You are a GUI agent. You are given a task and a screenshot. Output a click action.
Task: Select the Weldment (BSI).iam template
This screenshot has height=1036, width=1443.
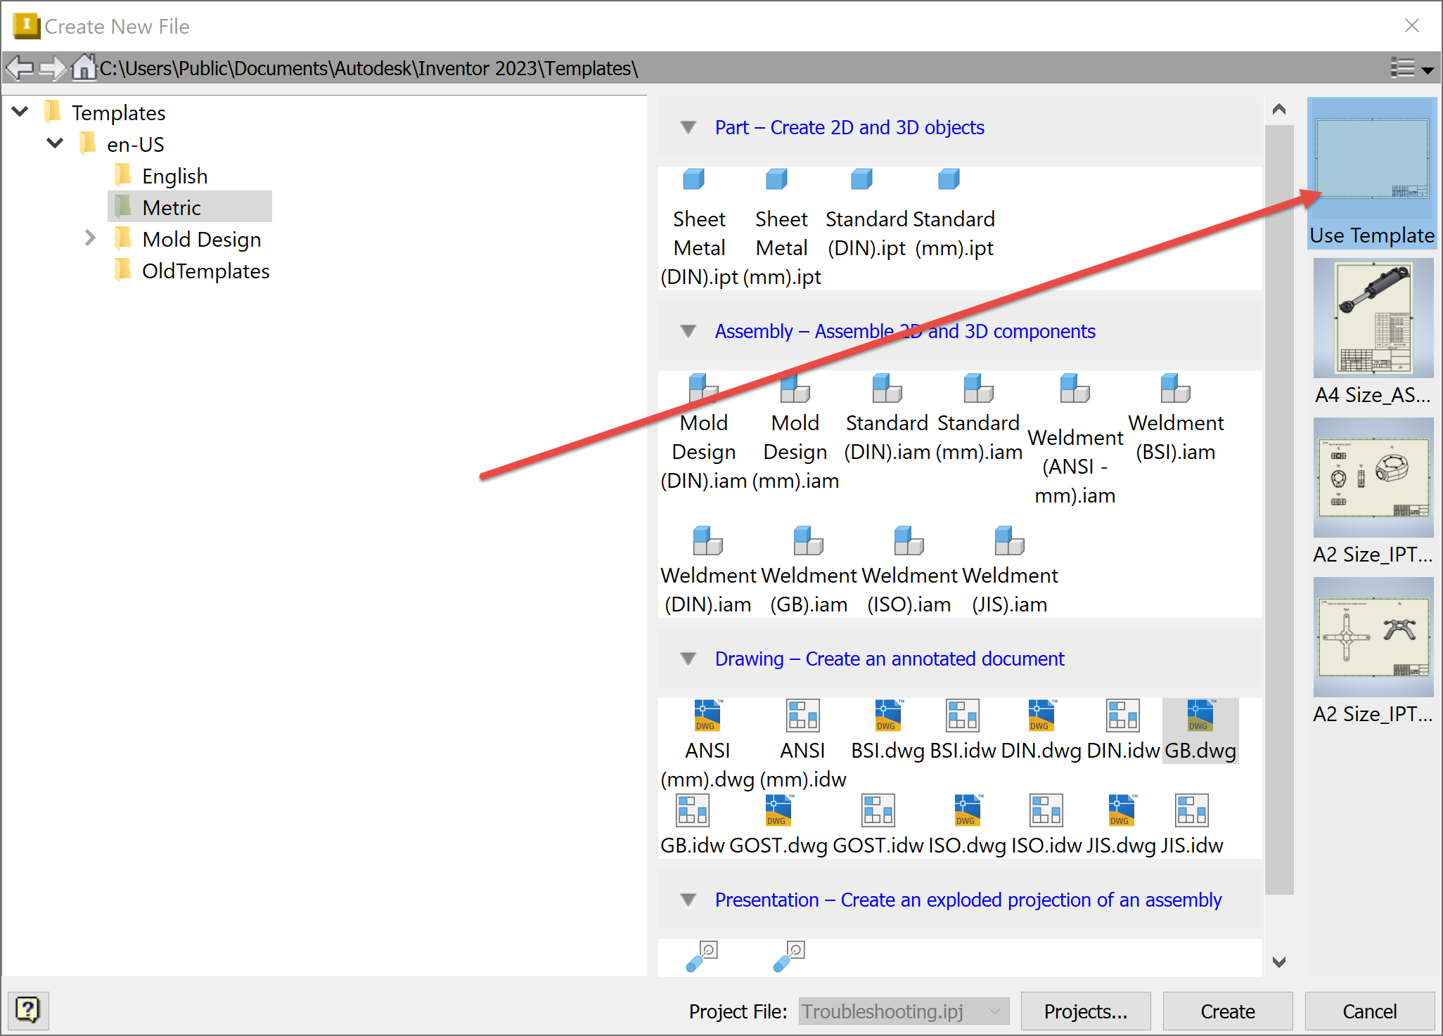[x=1175, y=389]
